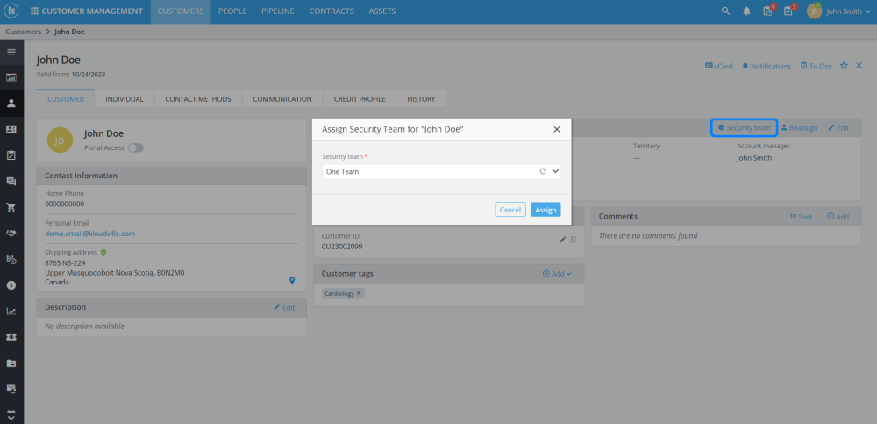Open the Pipeline menu
This screenshot has height=424, width=877.
click(x=278, y=11)
